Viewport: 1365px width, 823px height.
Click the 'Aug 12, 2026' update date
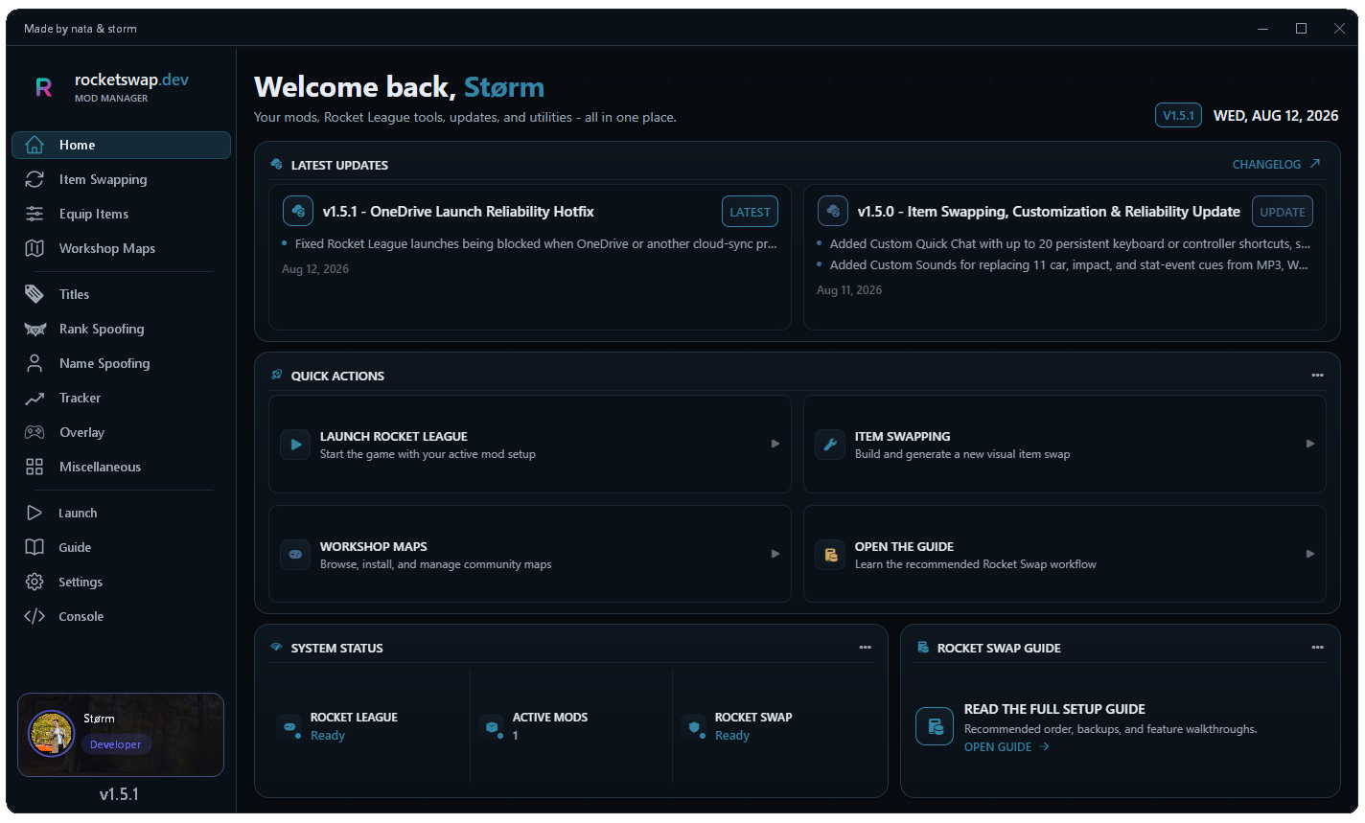click(x=315, y=269)
